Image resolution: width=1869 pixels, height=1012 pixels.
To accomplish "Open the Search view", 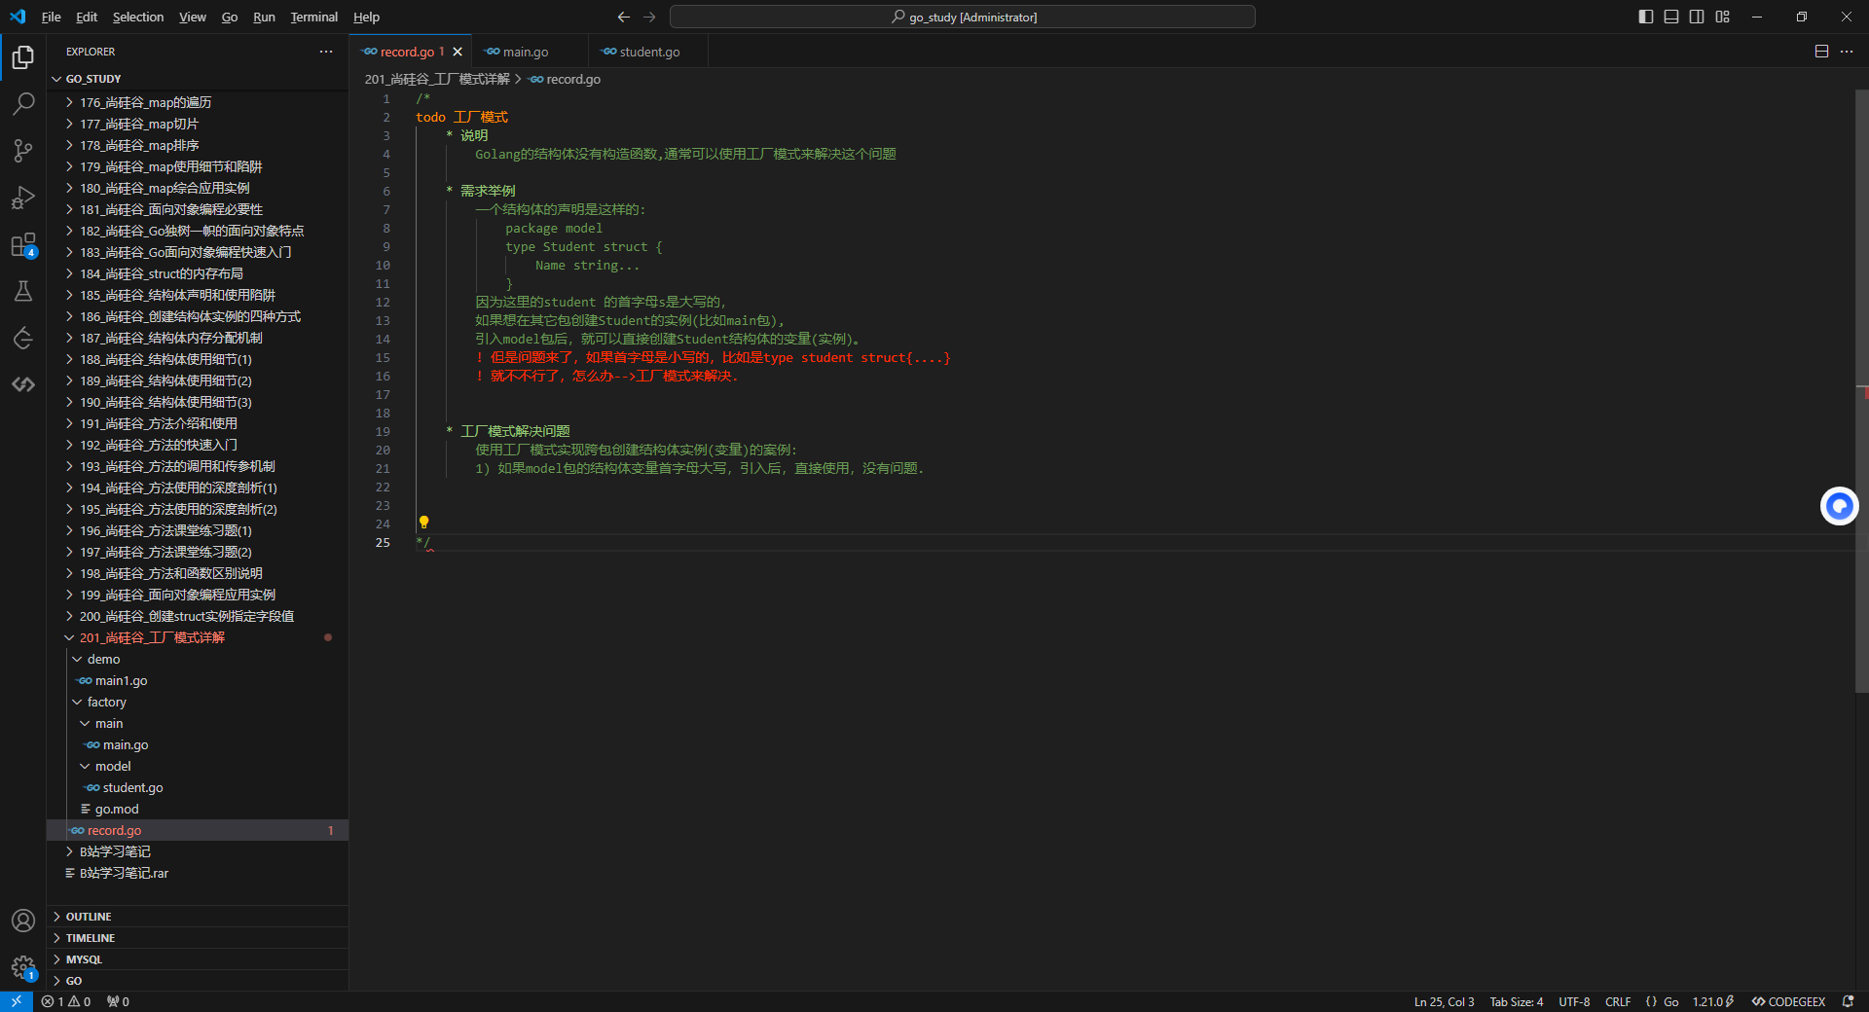I will 23,104.
